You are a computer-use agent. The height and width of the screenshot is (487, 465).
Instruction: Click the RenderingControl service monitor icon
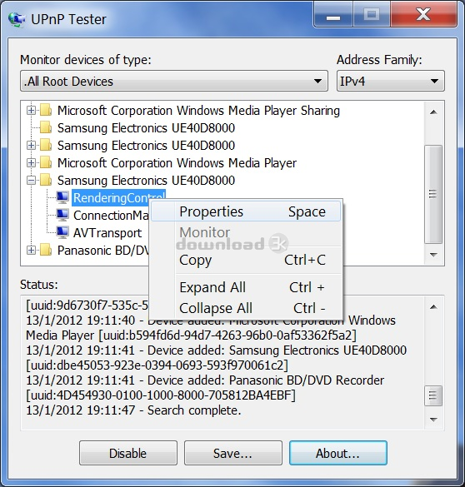[62, 197]
